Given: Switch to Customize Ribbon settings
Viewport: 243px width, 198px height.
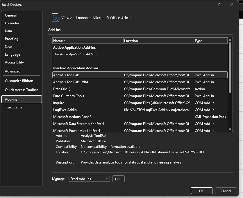Looking at the screenshot, I should coord(22,81).
